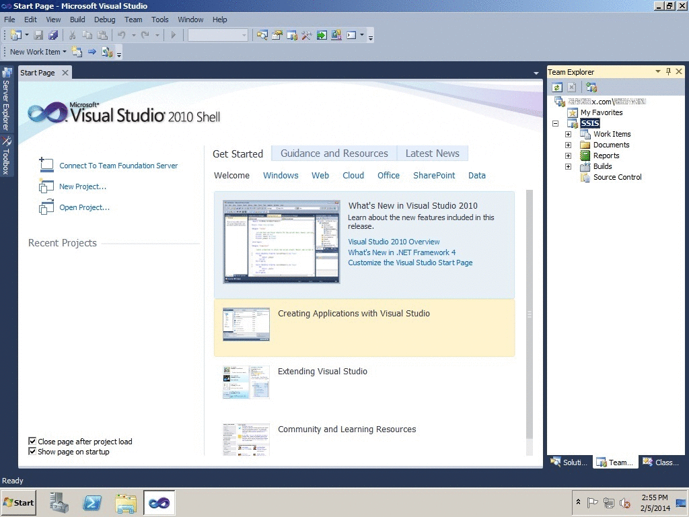Expand the Reports node

[568, 156]
